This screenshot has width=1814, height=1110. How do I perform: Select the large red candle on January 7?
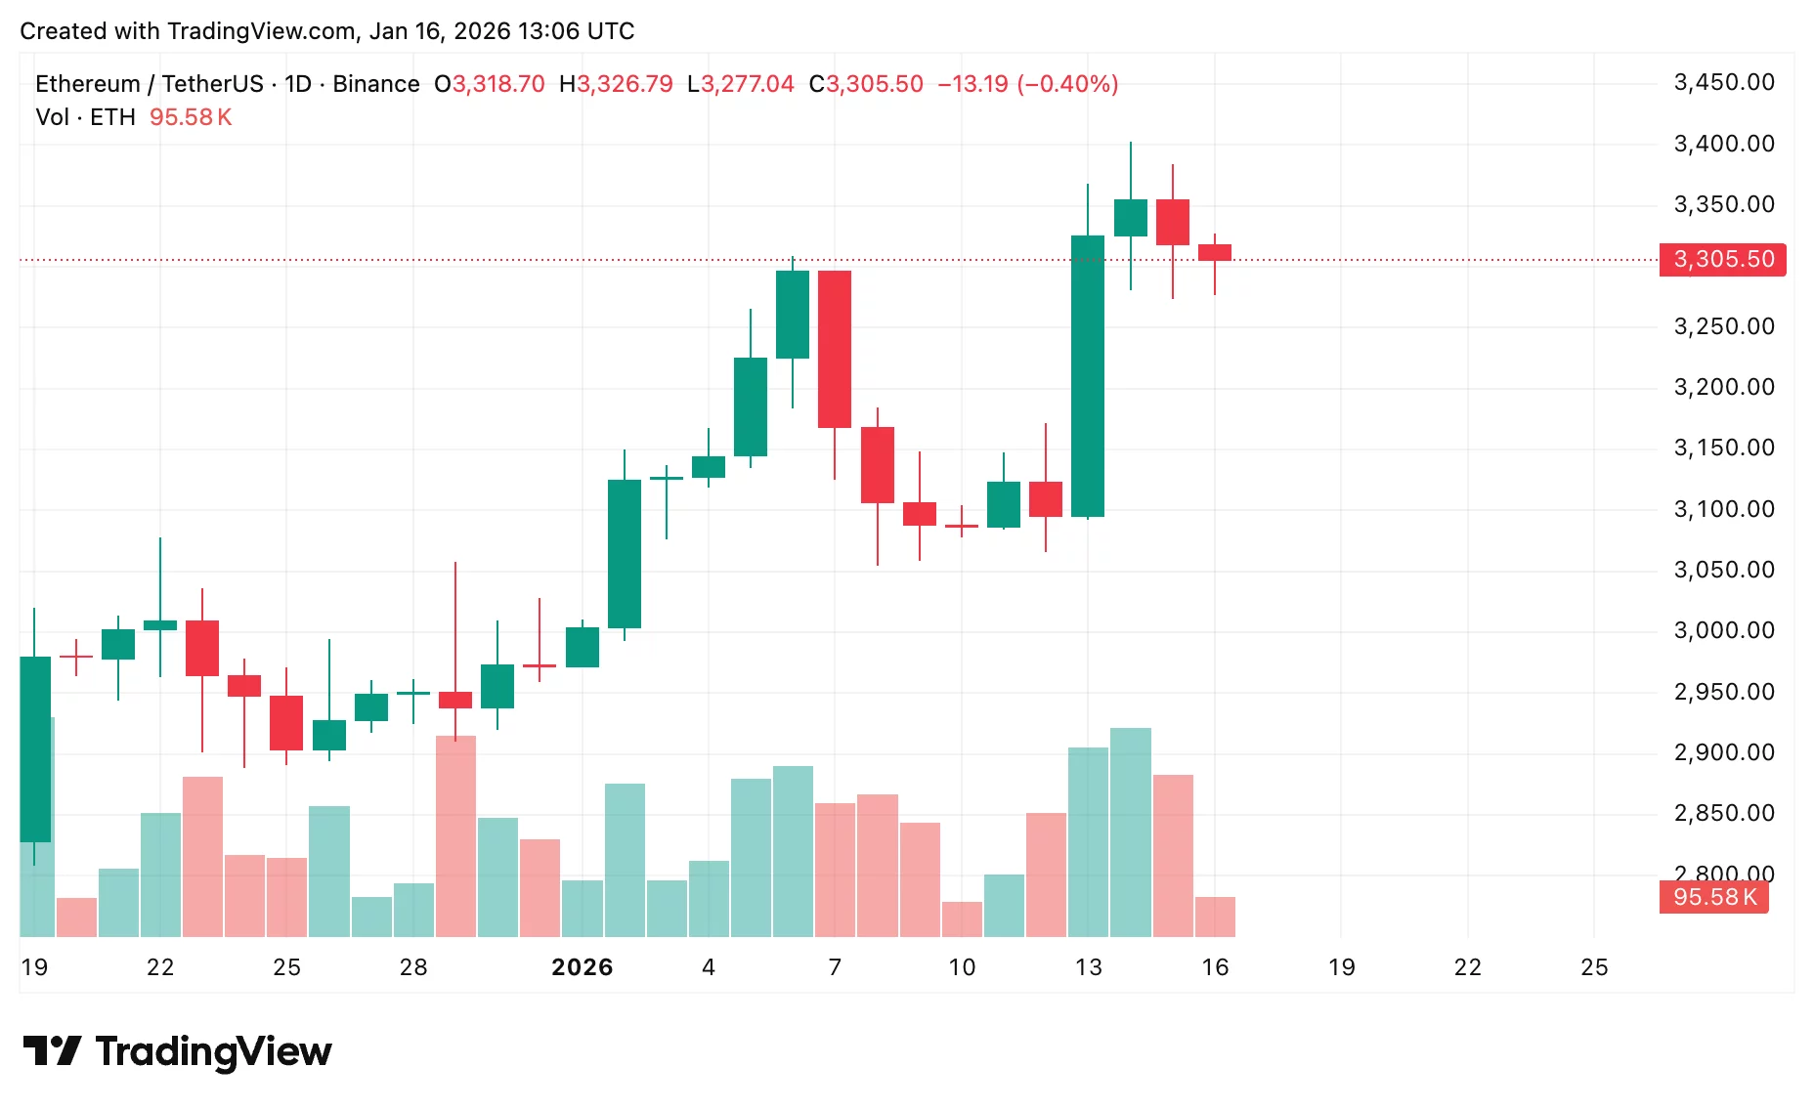point(835,349)
